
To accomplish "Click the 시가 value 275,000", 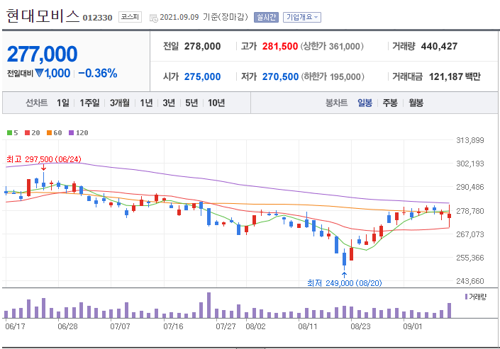I will click(x=203, y=76).
